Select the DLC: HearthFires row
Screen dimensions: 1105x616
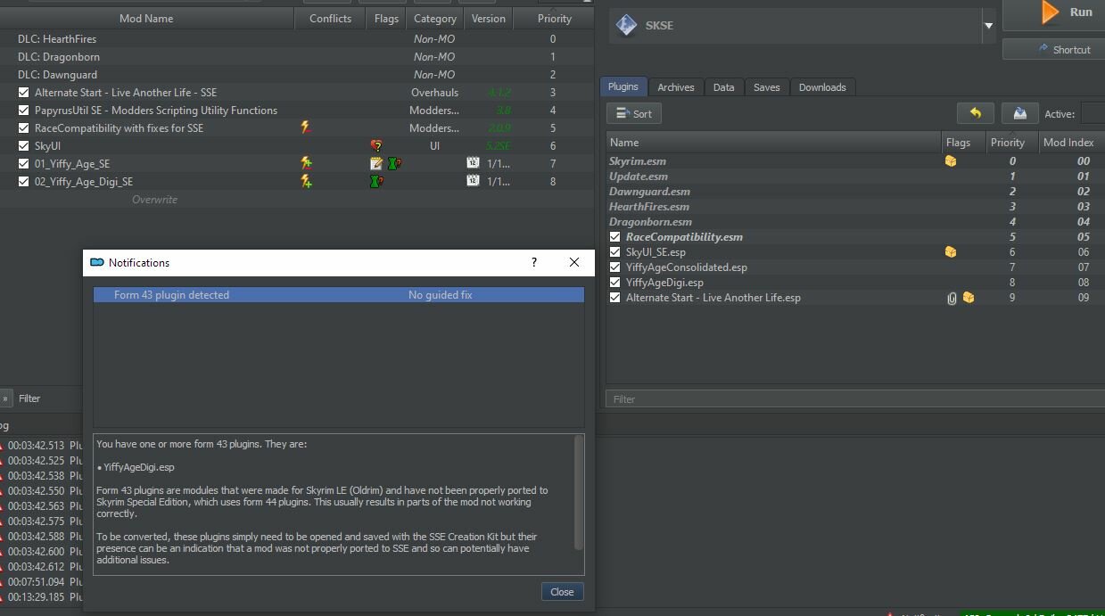pos(297,39)
